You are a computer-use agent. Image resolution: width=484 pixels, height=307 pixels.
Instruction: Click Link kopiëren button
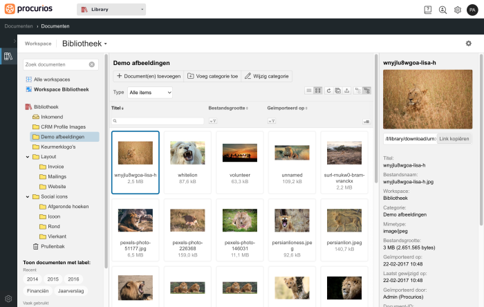[x=454, y=139]
